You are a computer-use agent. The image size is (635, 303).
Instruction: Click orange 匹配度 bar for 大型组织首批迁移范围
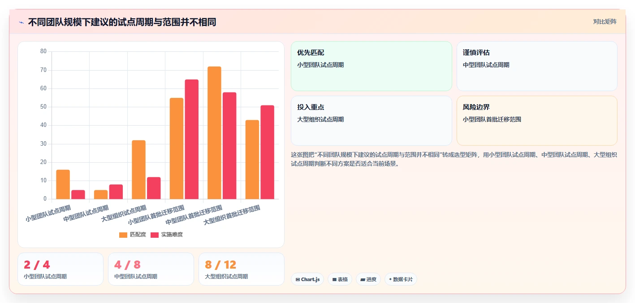point(252,160)
